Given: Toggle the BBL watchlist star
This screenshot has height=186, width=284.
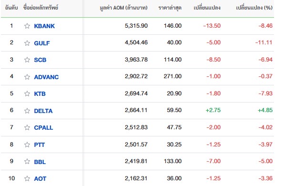Looking at the screenshot, I should 27,162.
